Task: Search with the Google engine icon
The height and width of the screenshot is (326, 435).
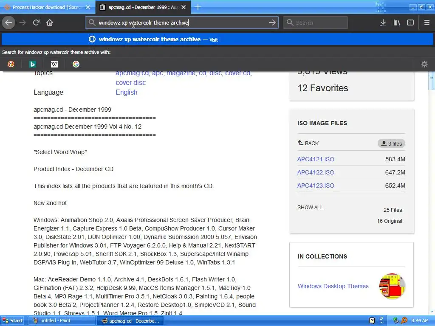Action: tap(76, 65)
